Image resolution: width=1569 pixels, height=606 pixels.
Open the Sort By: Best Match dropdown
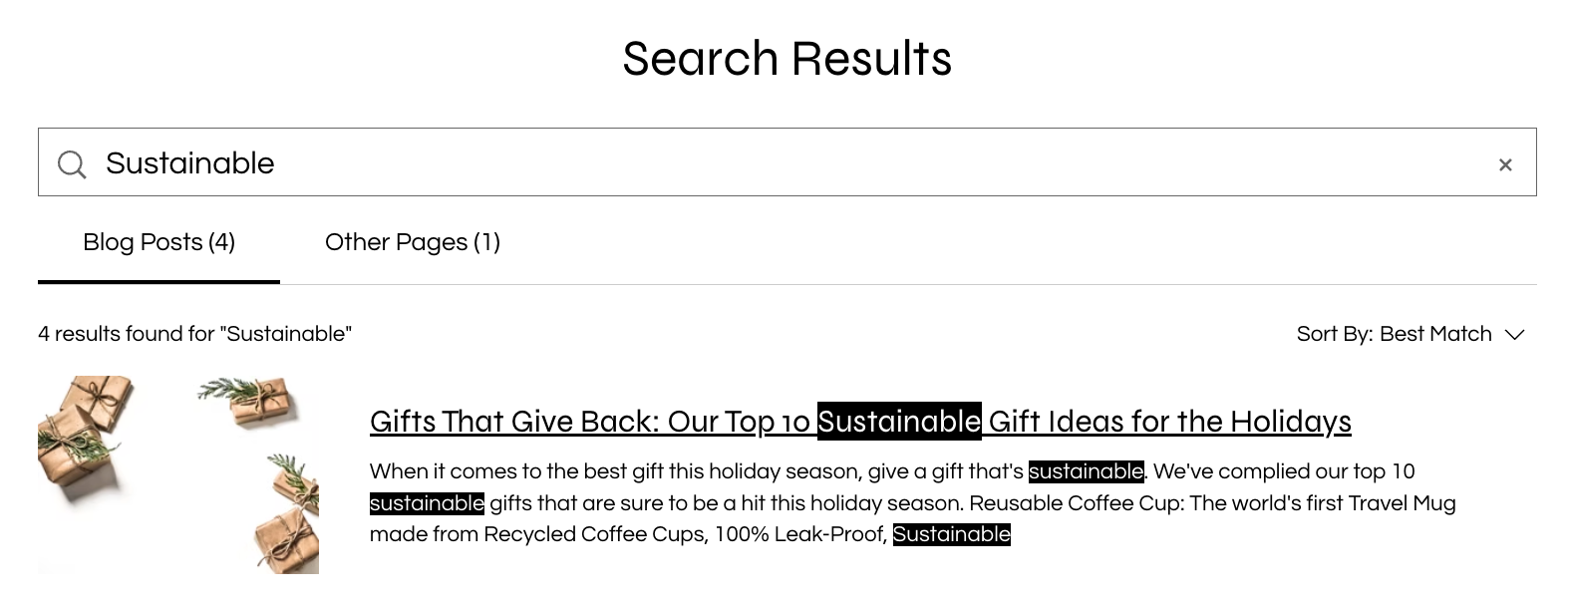pos(1394,334)
